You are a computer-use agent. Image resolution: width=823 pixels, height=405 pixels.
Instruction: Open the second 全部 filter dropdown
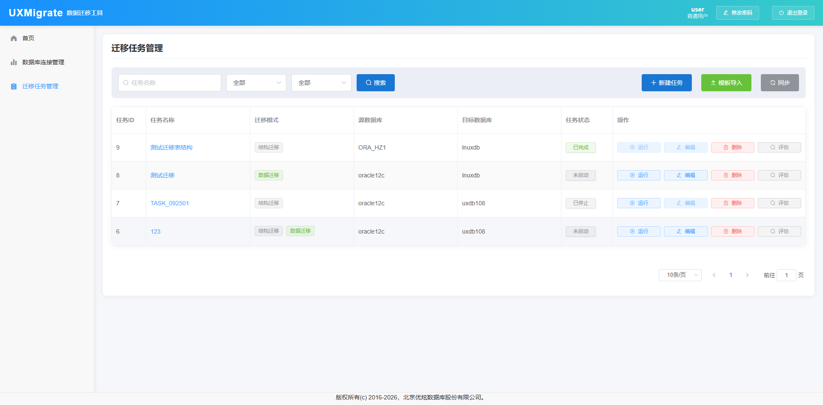point(321,83)
